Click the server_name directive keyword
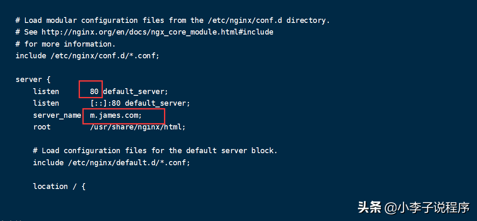The width and height of the screenshot is (477, 221). coord(57,115)
